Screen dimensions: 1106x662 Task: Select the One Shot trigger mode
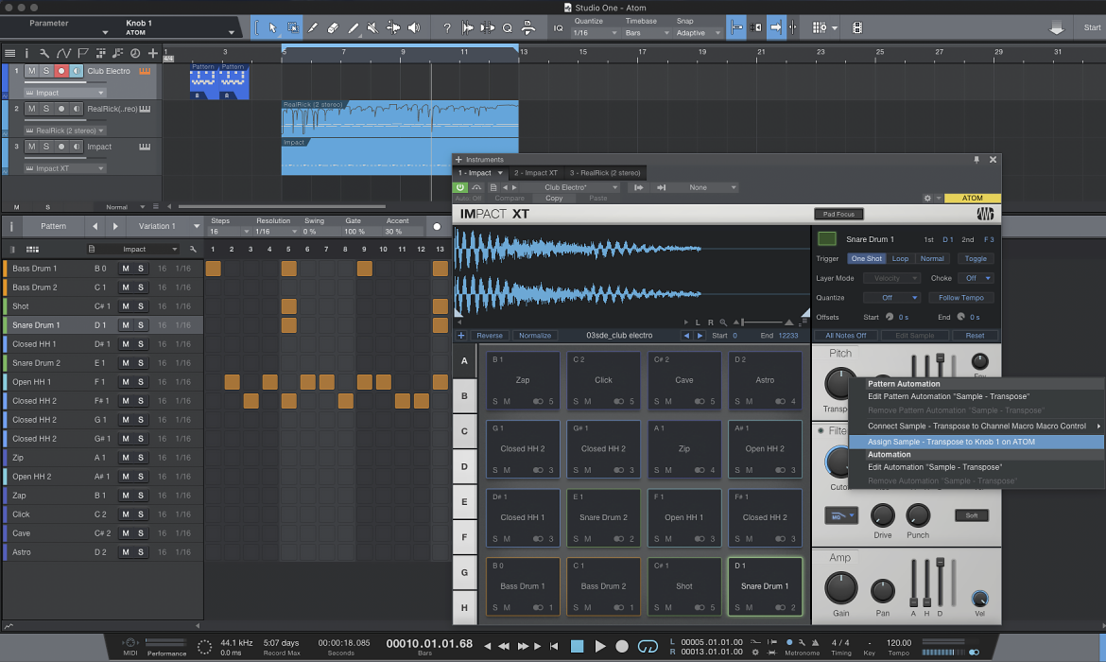[866, 259]
